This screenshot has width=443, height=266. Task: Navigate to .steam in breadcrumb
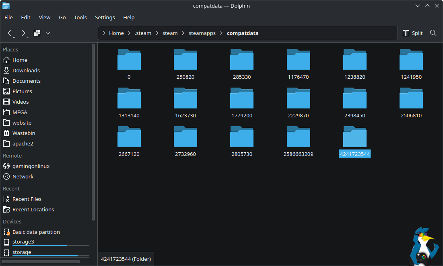coord(143,33)
